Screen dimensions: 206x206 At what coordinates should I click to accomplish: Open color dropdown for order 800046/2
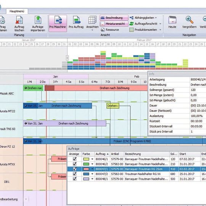[x=92, y=164]
